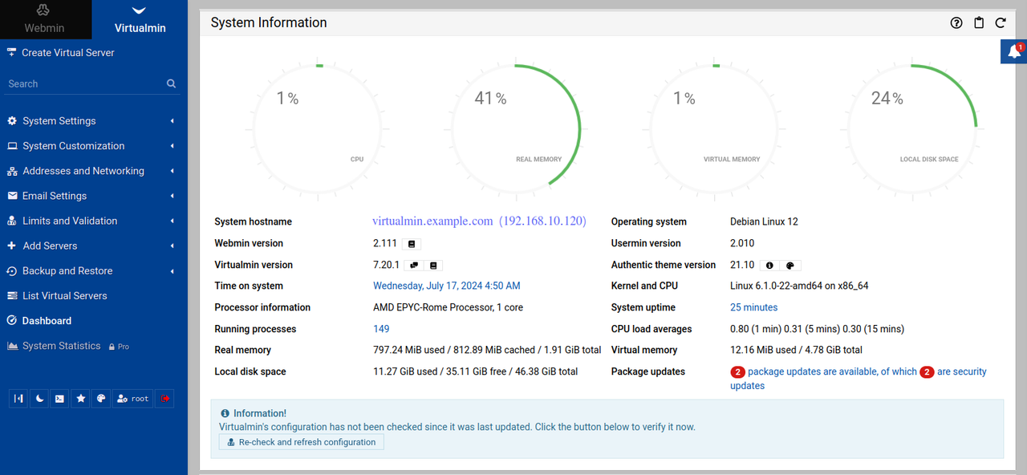
Task: Open favorites with the star icon
Action: pos(80,399)
